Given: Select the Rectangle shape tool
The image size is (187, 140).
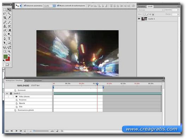Looking at the screenshot, I should 9,43.
